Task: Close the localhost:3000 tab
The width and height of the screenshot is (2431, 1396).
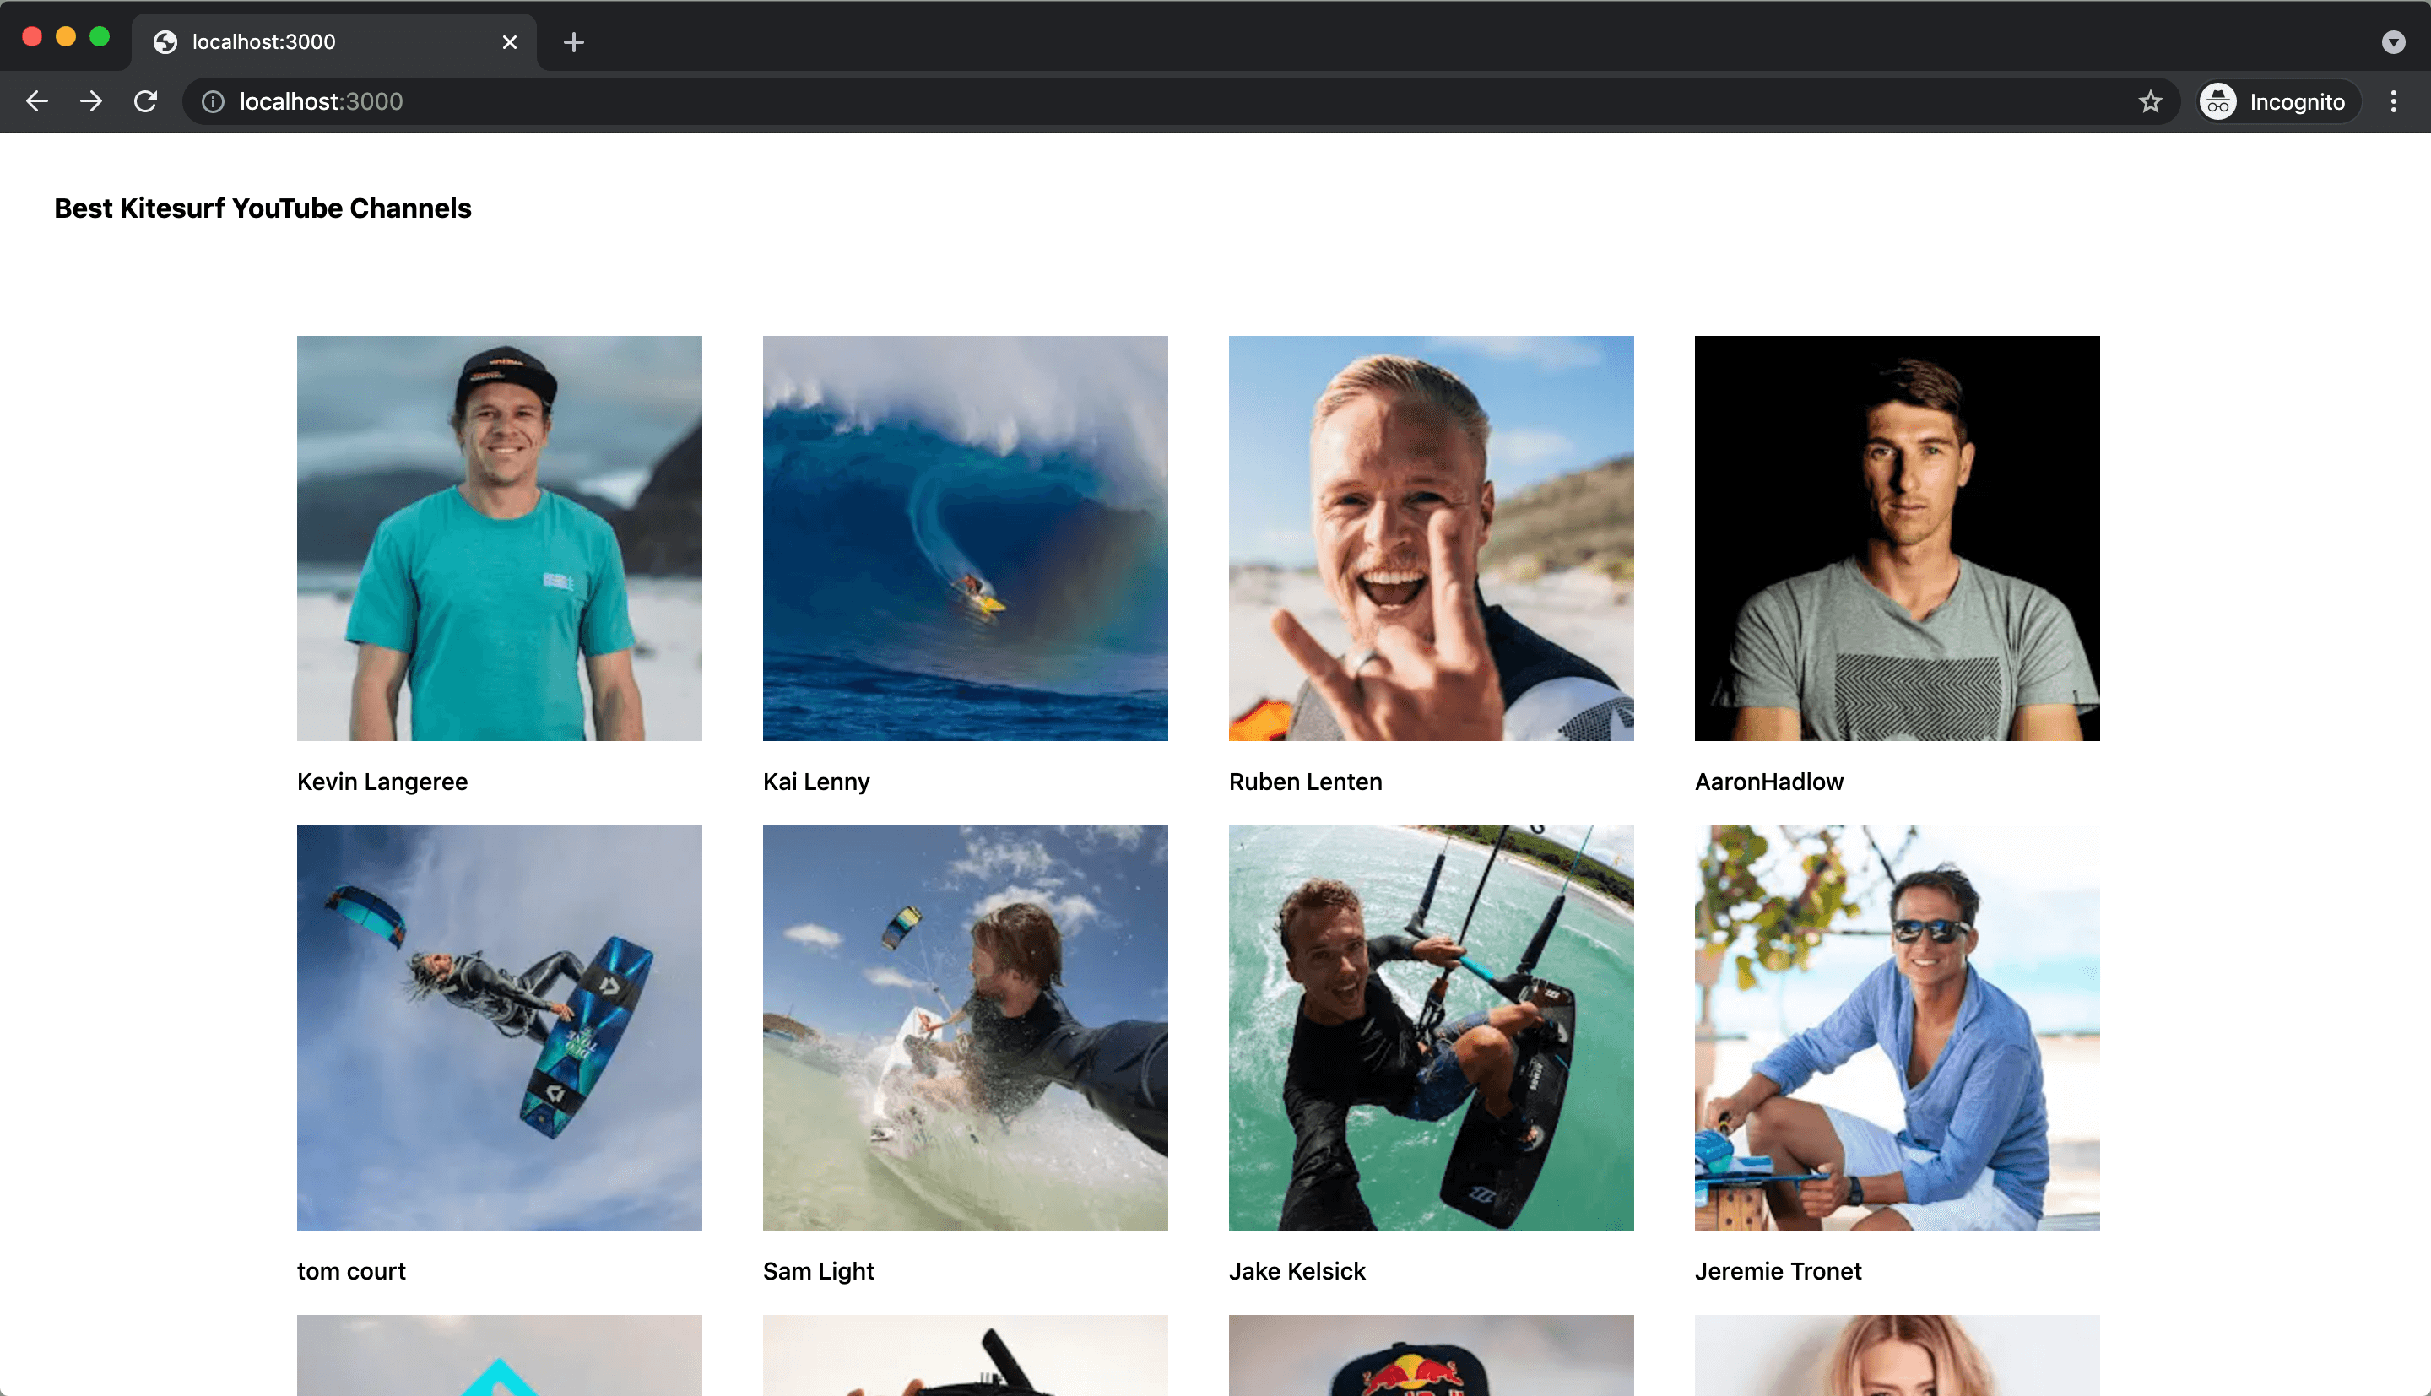Action: tap(510, 42)
